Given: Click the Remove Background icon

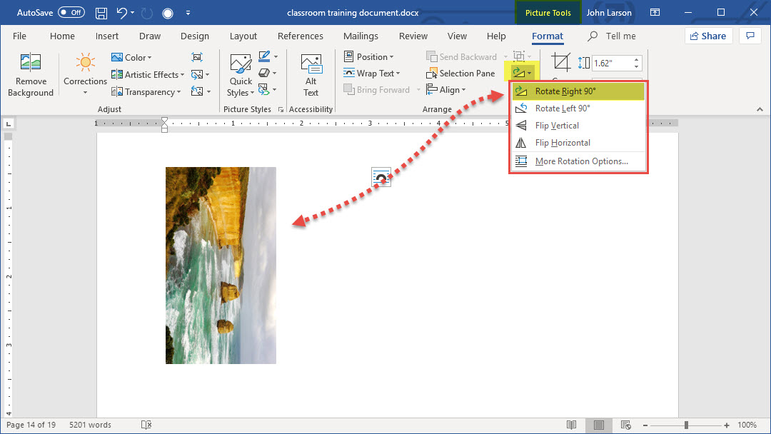Looking at the screenshot, I should tap(31, 64).
